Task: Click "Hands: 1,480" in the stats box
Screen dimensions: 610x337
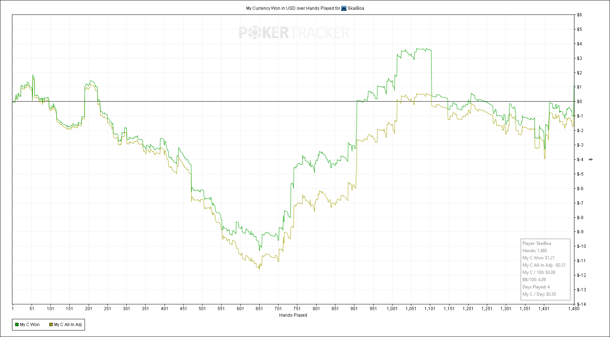Action: pos(534,251)
